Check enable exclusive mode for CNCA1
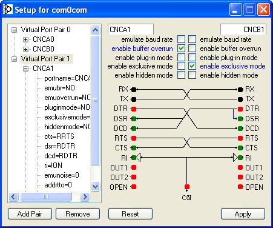 click(x=181, y=66)
